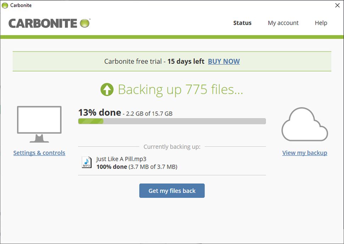Click the green dot in the CARBONITE wordmark
344x244 pixels.
pos(84,22)
